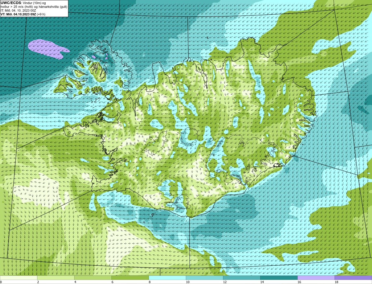
Task: Click the 'UWC/ECDS' title text
Action: click(11, 3)
